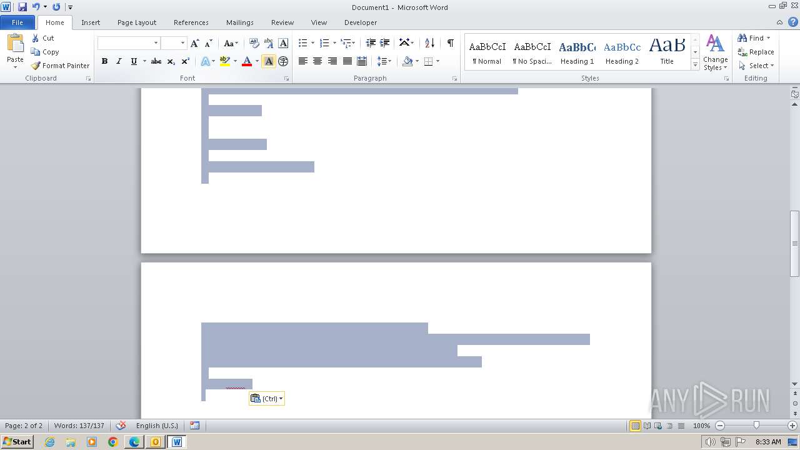Image resolution: width=800 pixels, height=450 pixels.
Task: Click the Increase Indent icon
Action: pos(385,43)
